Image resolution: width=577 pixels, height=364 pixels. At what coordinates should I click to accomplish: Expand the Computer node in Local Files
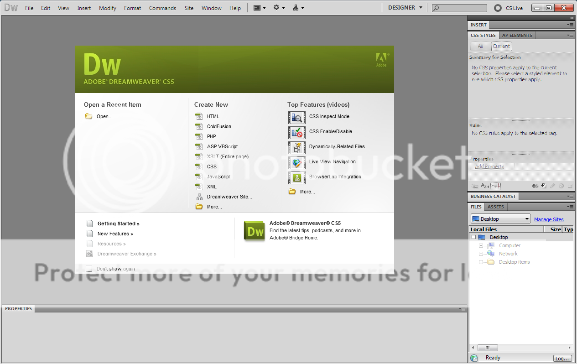point(481,245)
